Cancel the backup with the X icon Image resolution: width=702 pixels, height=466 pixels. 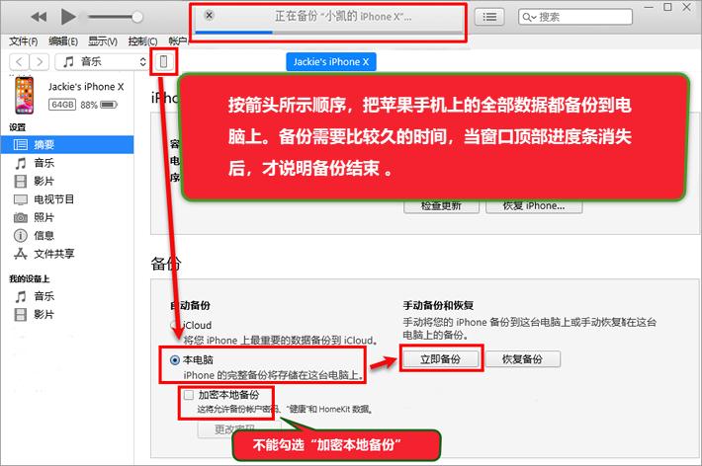(x=209, y=16)
